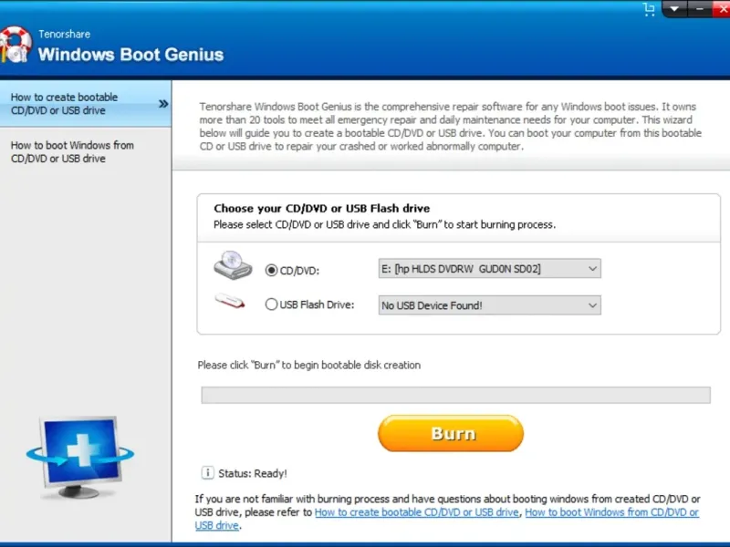Click the burning progress bar
This screenshot has width=730, height=547.
coord(455,395)
